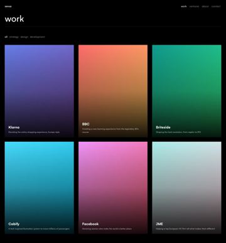Click the Facebook project title text

[90, 224]
